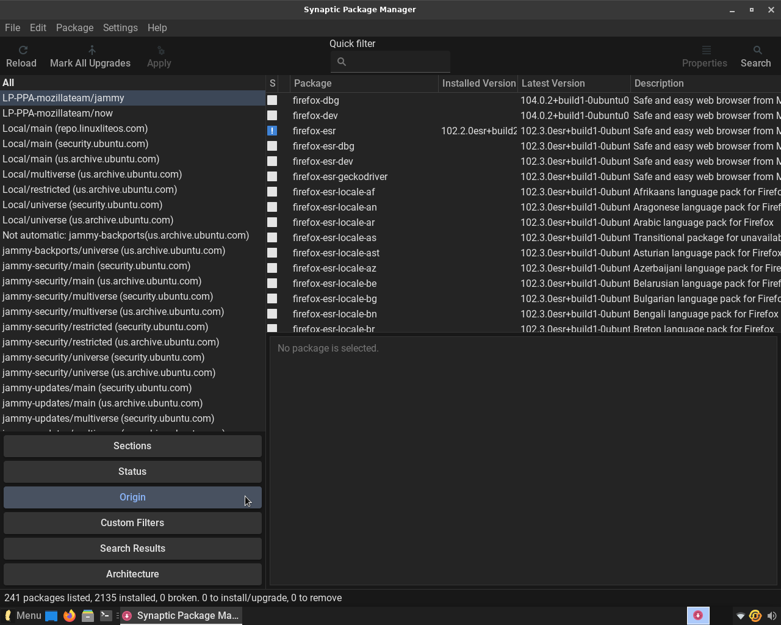Switch to Architecture filter view
The height and width of the screenshot is (625, 781).
[x=132, y=574]
